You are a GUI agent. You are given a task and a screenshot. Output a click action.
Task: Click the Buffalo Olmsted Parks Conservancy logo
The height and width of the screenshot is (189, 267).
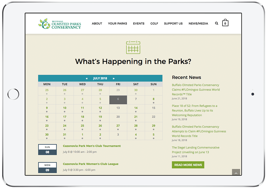[60, 24]
